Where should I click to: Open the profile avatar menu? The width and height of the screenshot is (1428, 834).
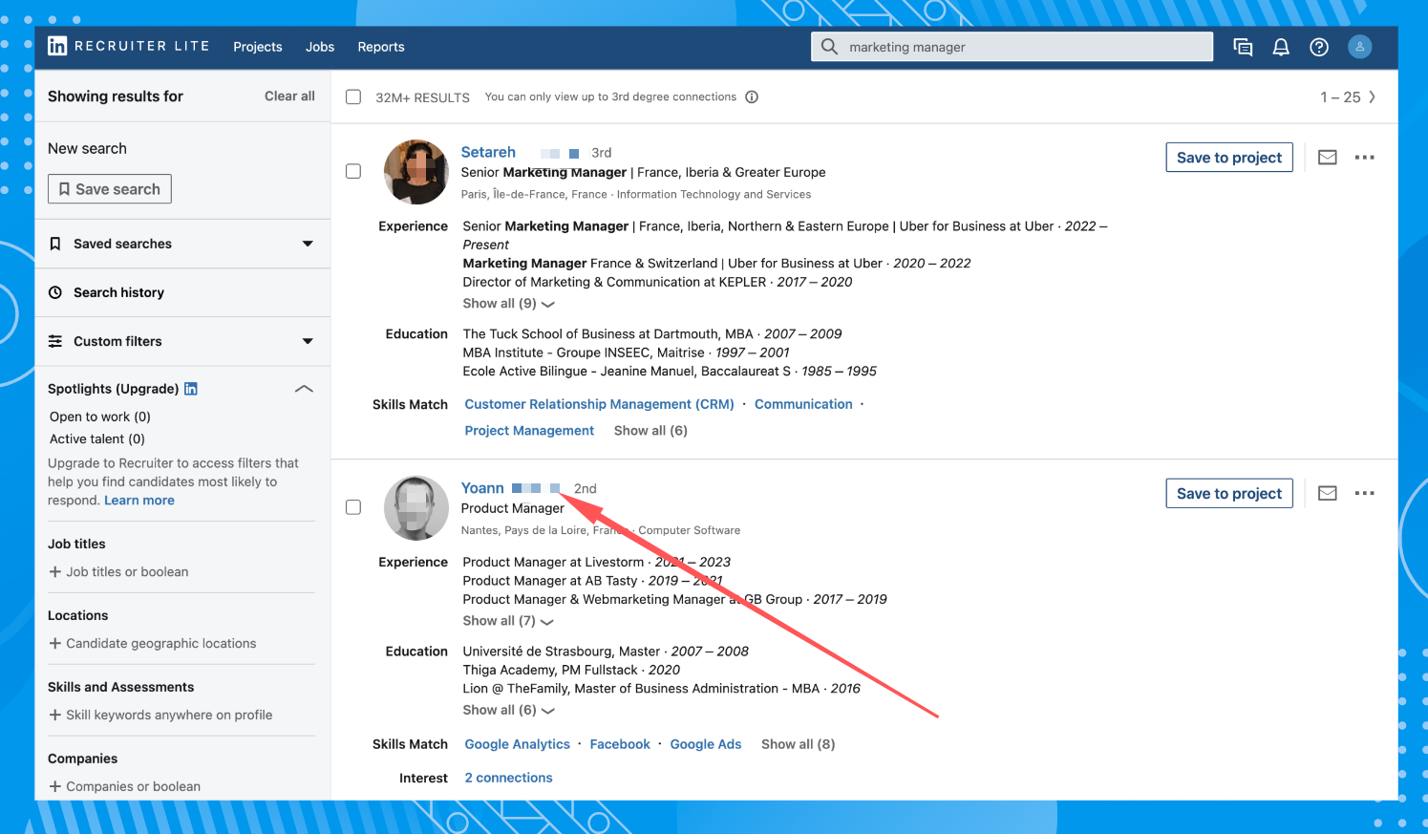1360,46
